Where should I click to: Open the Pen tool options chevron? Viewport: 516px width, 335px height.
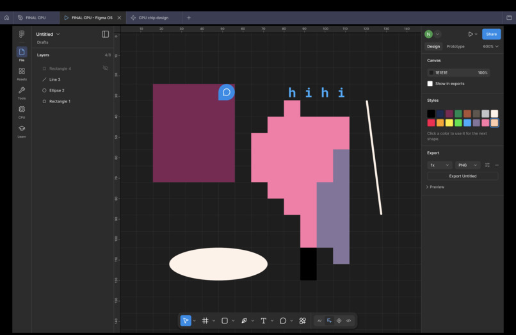point(253,321)
